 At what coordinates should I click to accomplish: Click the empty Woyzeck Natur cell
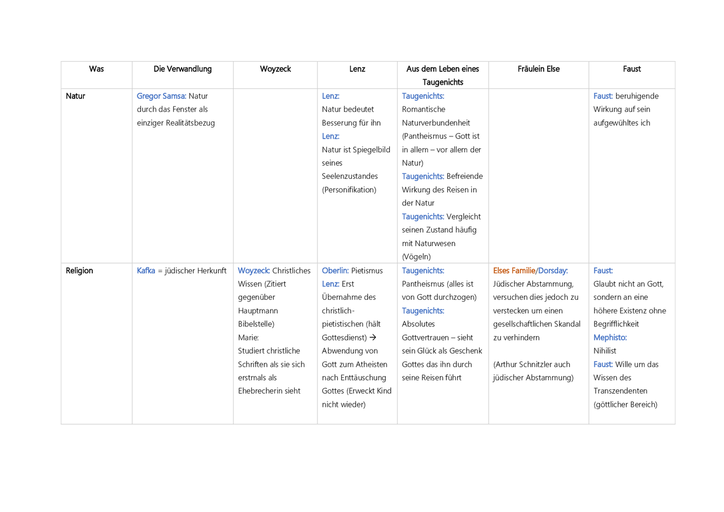coord(275,175)
